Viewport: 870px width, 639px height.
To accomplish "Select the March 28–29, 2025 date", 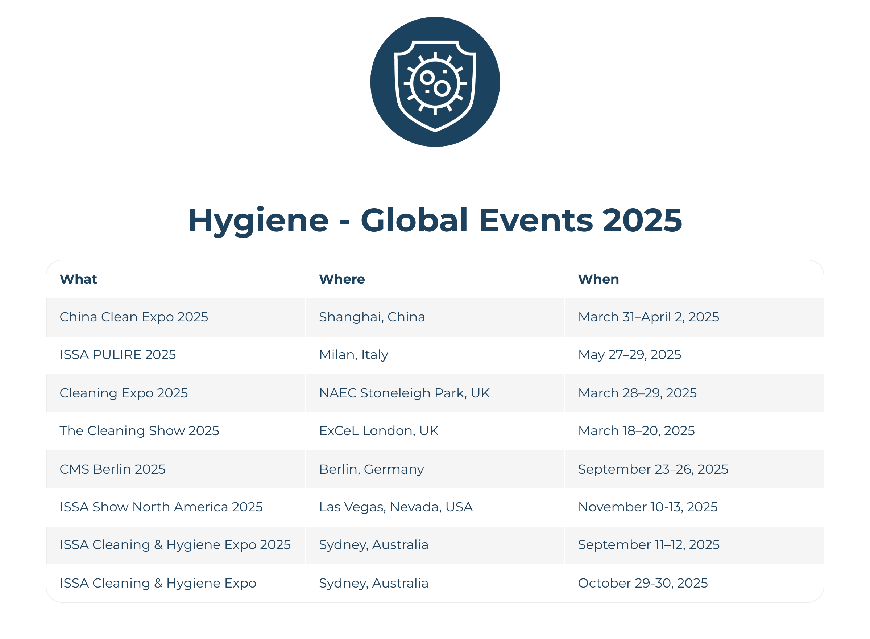I will 637,393.
